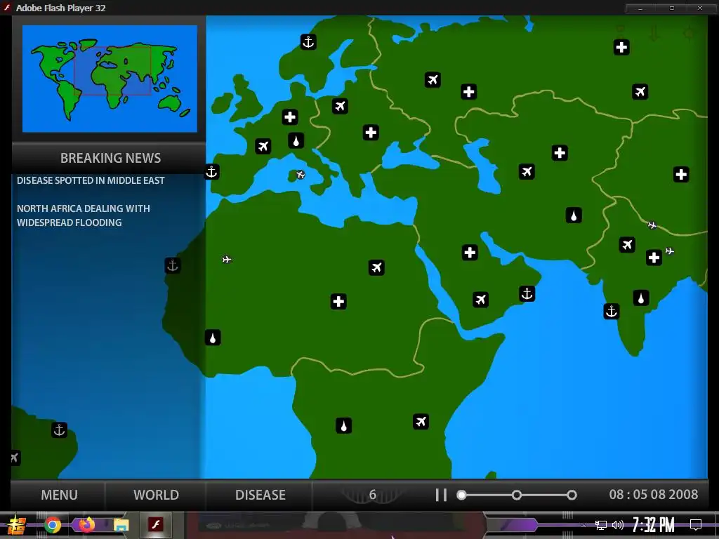Screen dimensions: 719x539
Task: Set game speed to middle slider point
Action: [x=517, y=495]
